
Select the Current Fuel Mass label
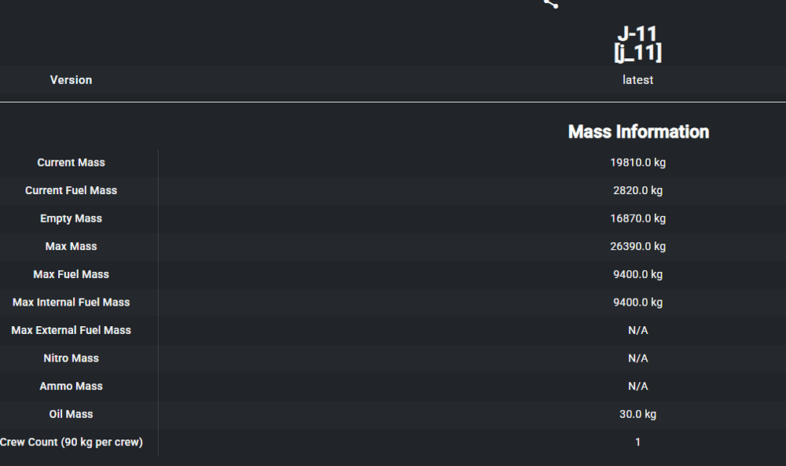[71, 191]
